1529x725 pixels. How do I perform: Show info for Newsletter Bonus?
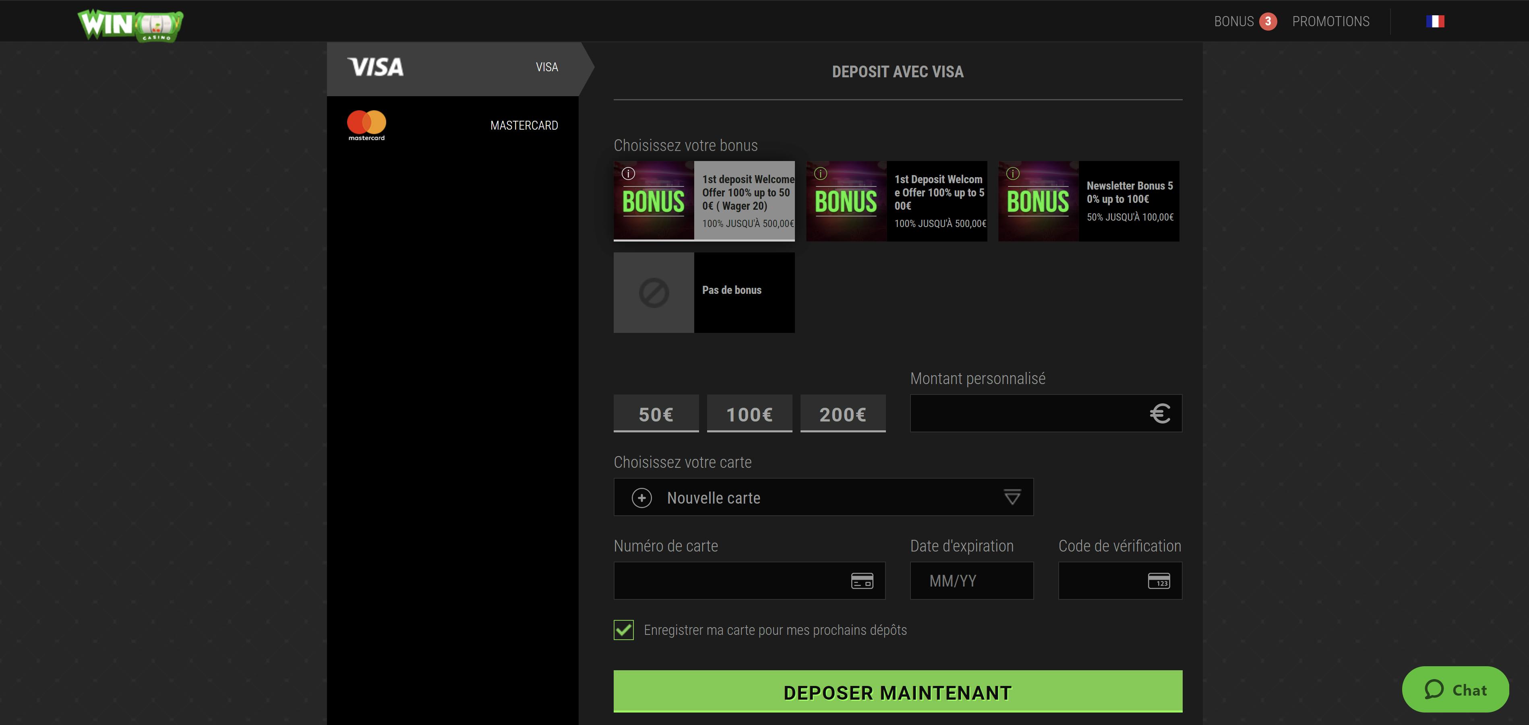tap(1013, 174)
